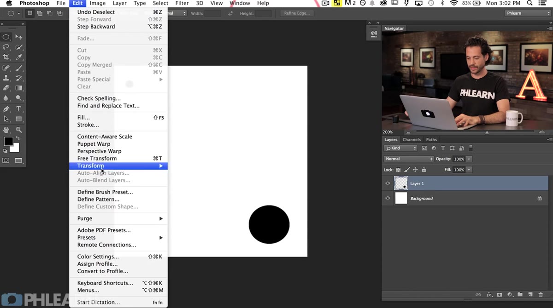Delete layer with trash icon

pos(540,295)
